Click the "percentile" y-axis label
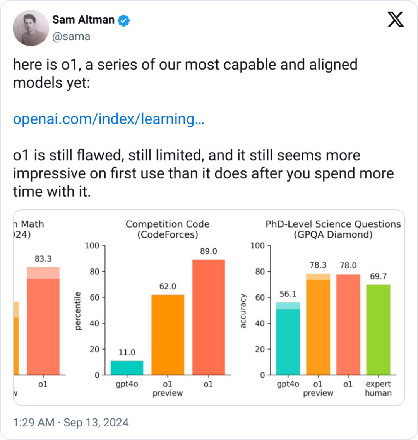418x440 pixels. click(x=79, y=311)
